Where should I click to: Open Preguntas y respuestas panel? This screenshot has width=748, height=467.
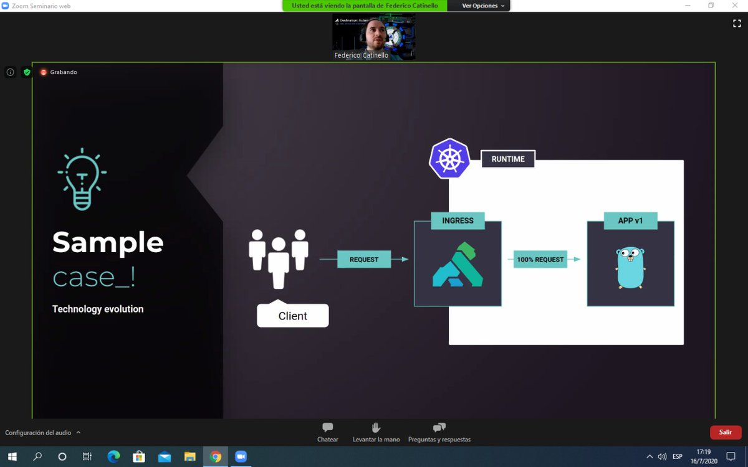click(439, 432)
